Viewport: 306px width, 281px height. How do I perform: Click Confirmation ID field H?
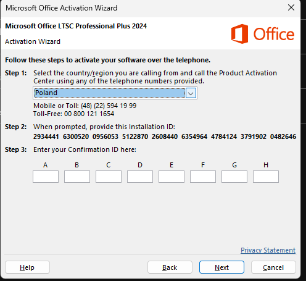(x=266, y=177)
